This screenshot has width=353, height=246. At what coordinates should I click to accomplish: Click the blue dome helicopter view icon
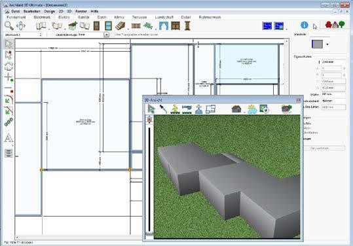(198, 109)
